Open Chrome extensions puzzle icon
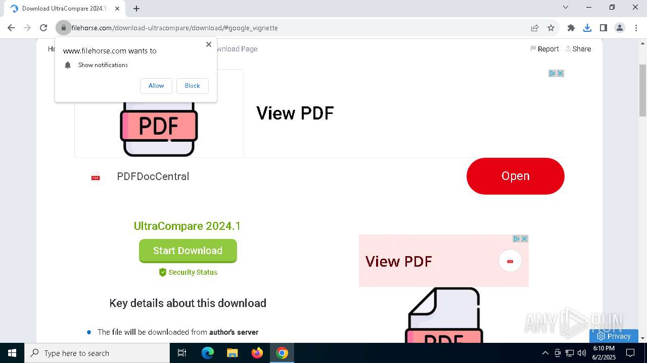This screenshot has width=647, height=363. coord(571,28)
